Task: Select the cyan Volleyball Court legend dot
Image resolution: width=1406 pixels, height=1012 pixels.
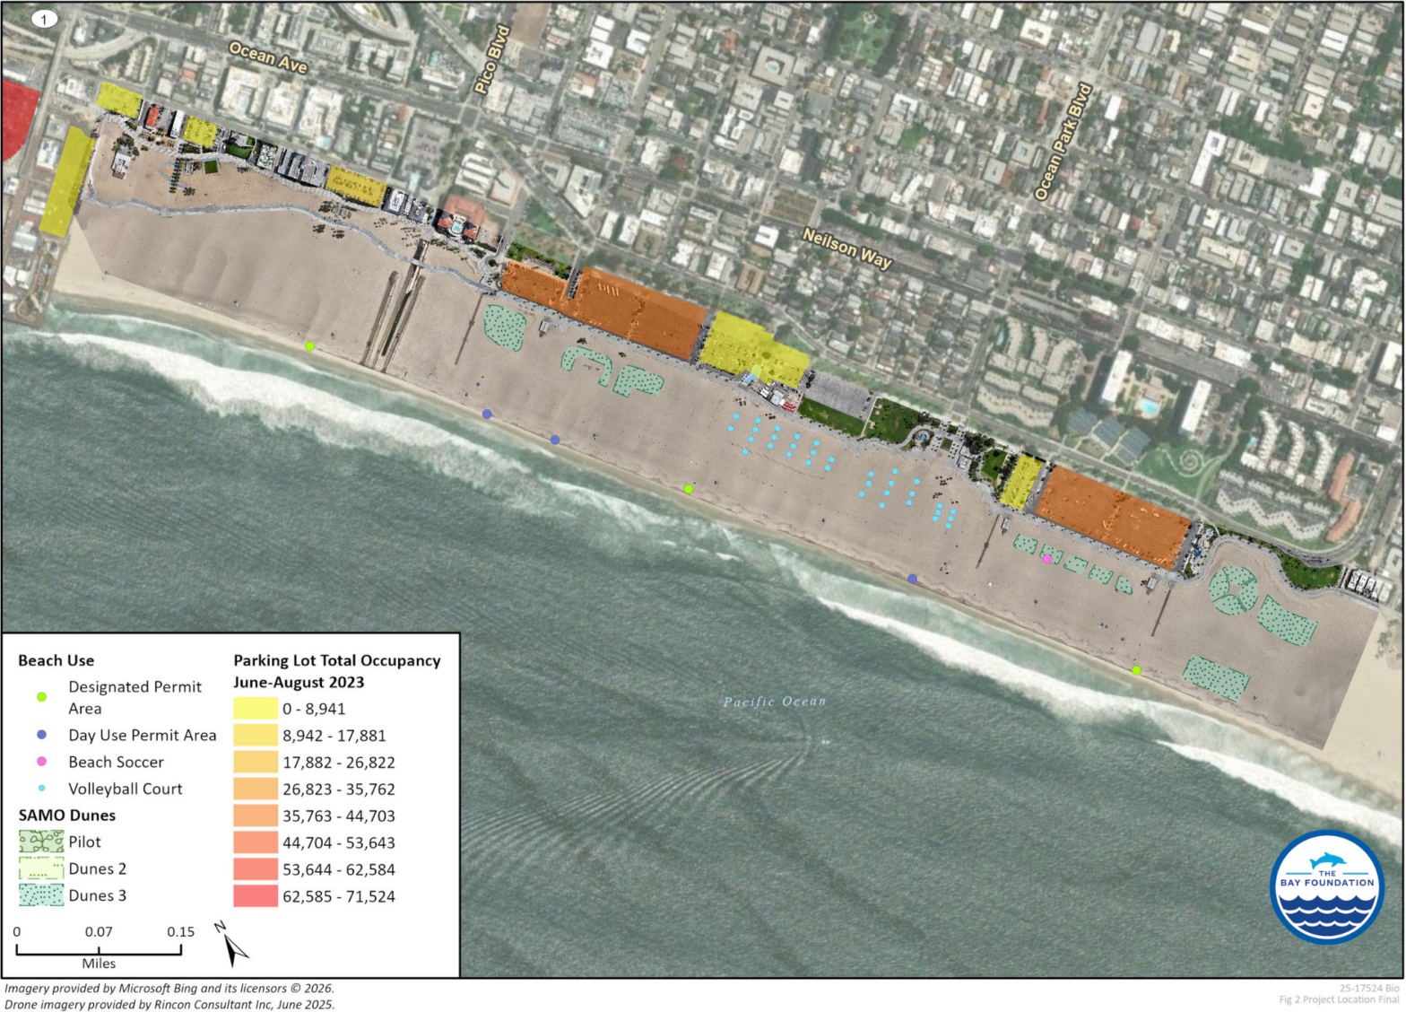Action: (x=41, y=789)
